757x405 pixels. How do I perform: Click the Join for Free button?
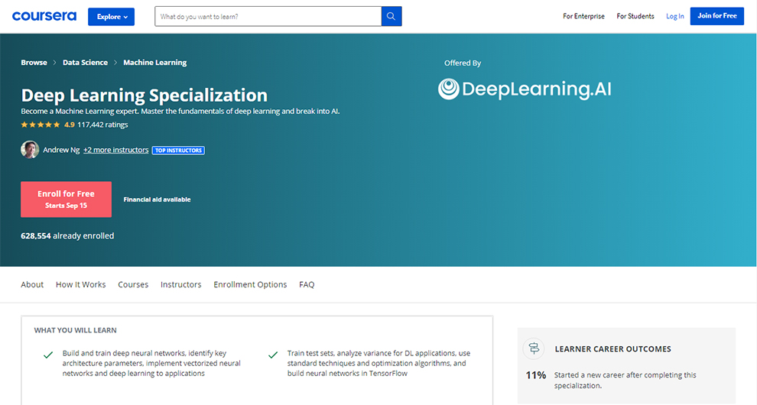[717, 16]
